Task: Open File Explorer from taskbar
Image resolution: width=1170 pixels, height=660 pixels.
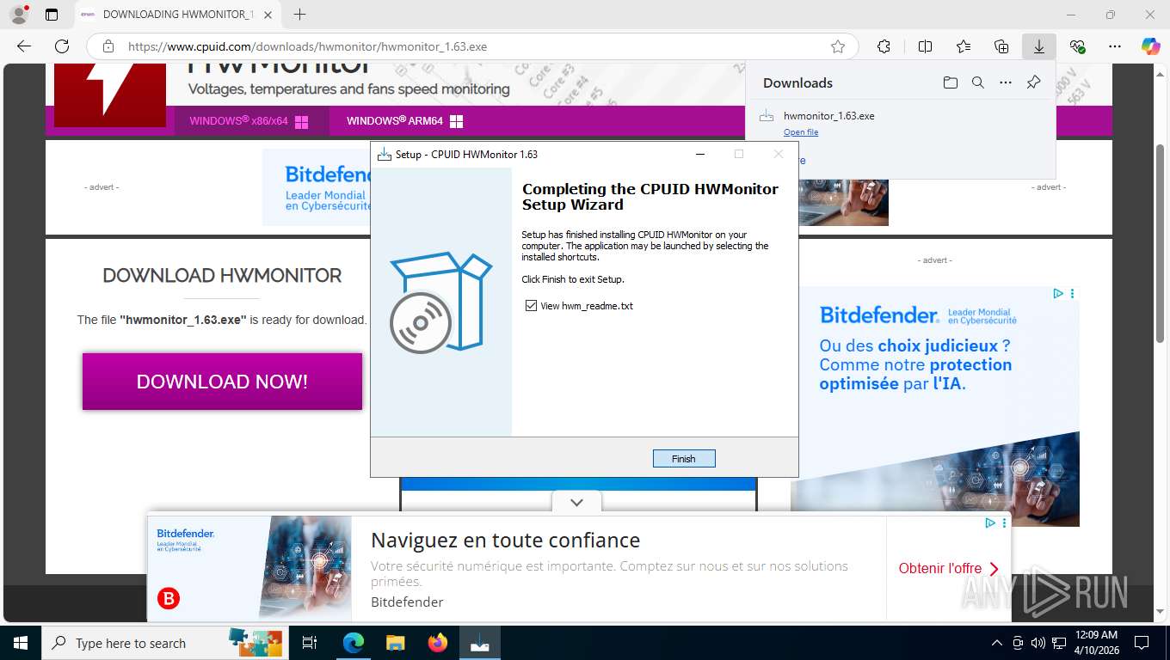Action: [395, 643]
